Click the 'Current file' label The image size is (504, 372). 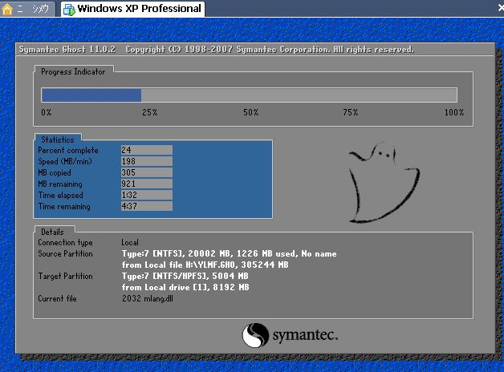(x=57, y=298)
